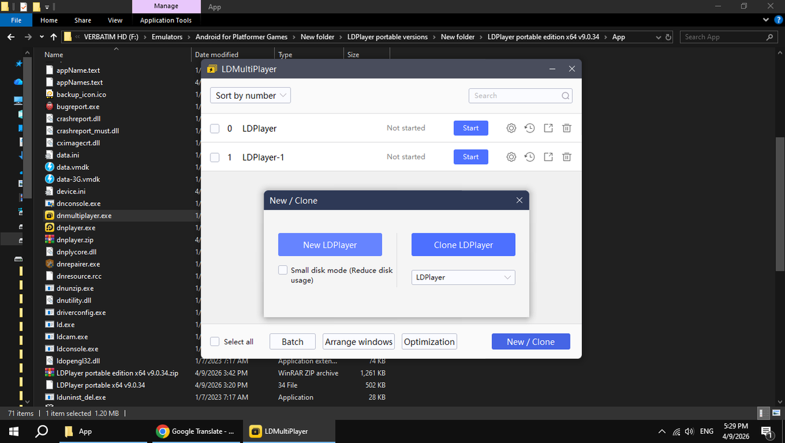
Task: Go up one folder level in Explorer
Action: pyautogui.click(x=54, y=37)
